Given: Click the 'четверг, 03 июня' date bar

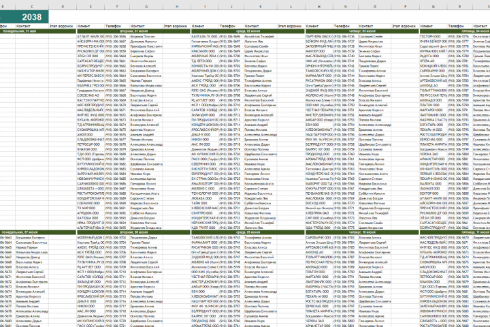Looking at the screenshot, I should click(362, 31).
